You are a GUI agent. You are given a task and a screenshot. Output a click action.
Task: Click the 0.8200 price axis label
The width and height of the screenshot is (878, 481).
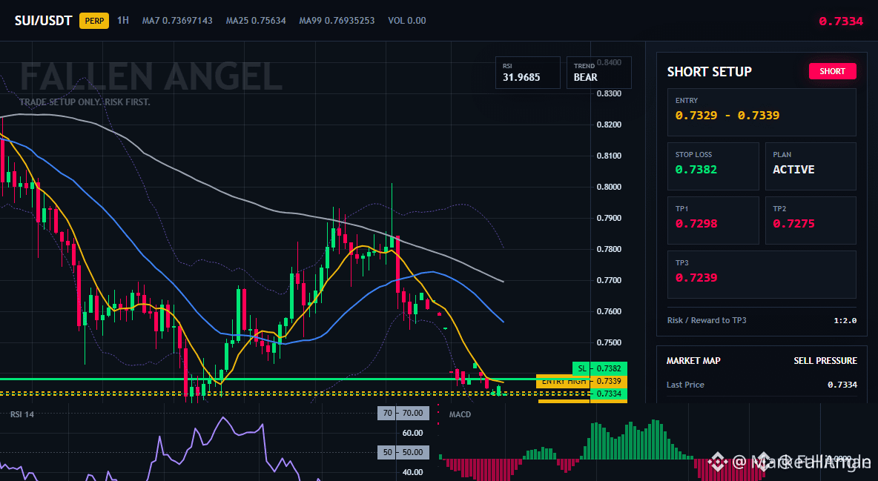pos(610,125)
